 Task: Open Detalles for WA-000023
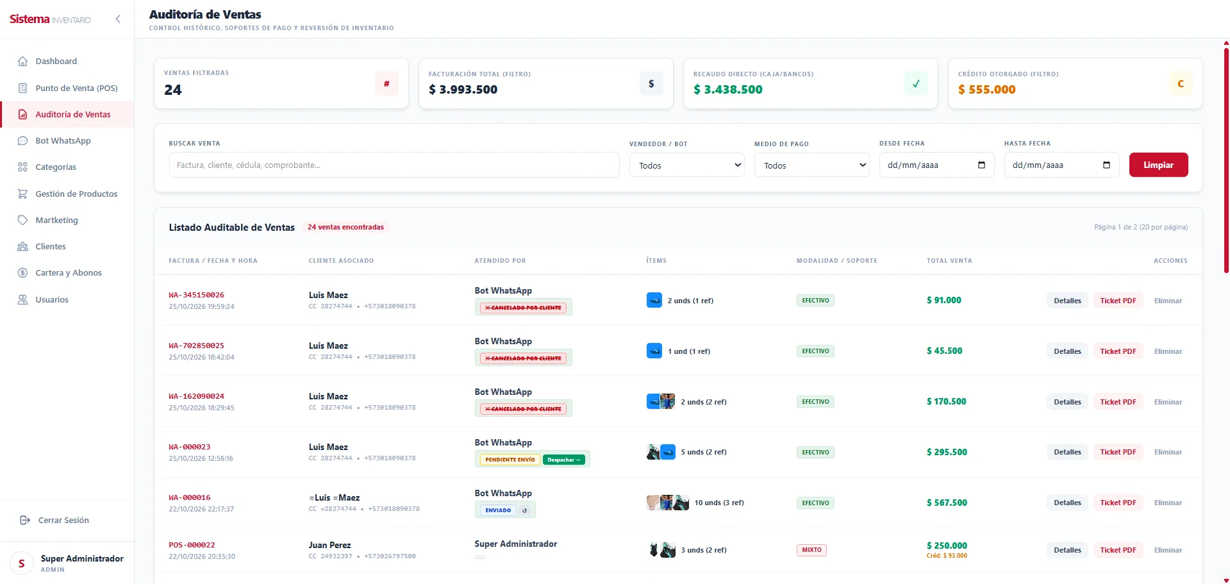click(x=1067, y=452)
